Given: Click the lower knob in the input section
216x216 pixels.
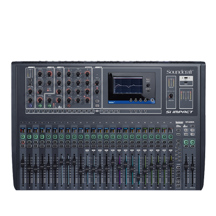Looking at the screenshot, I should pyautogui.click(x=30, y=100).
